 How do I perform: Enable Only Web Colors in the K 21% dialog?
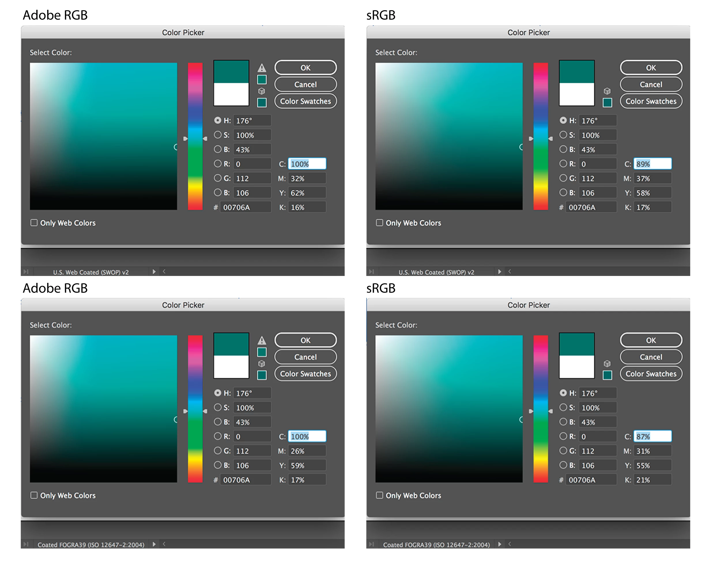[379, 495]
